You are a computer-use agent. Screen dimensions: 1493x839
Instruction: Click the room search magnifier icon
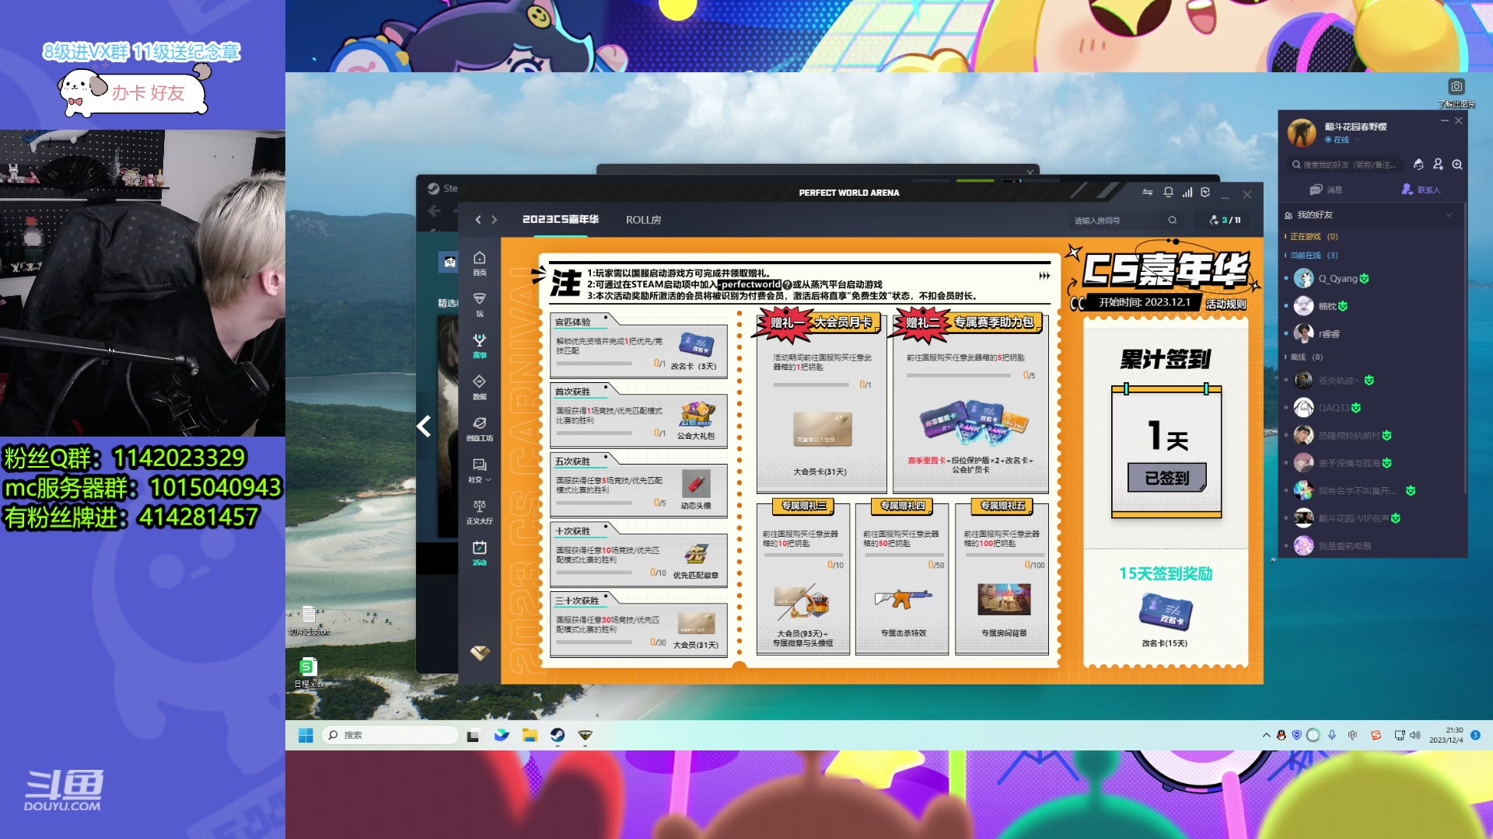point(1173,221)
